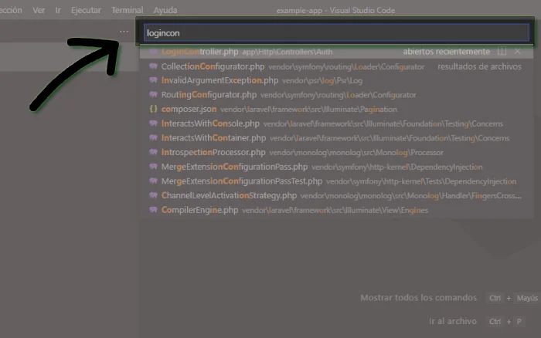Click PHP icon beside RoutingConfigurator.php
Viewport: 541px width, 338px height.
click(153, 94)
